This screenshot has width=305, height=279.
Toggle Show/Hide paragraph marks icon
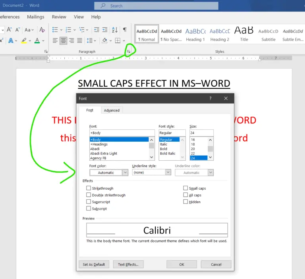click(x=125, y=29)
